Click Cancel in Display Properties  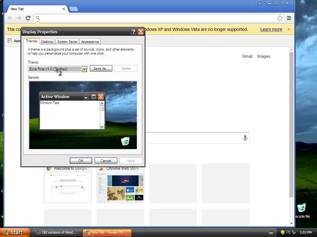[106, 160]
